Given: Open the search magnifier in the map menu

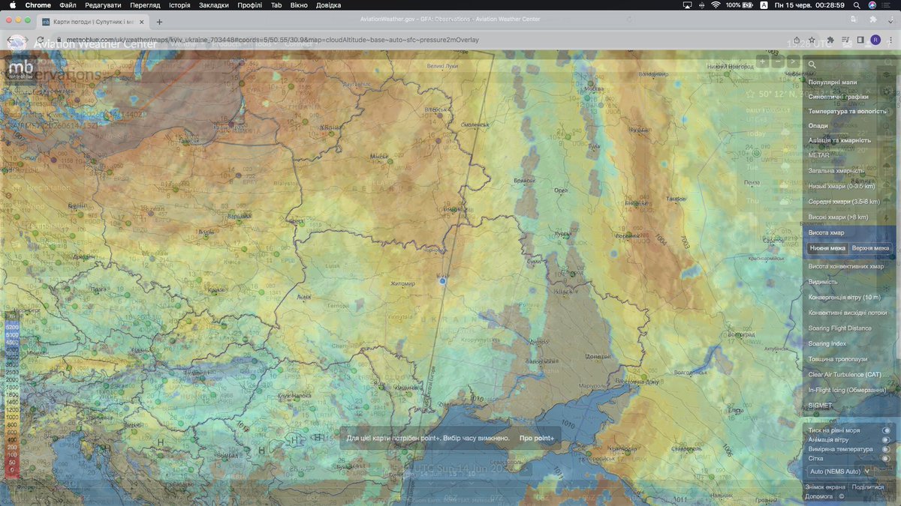Looking at the screenshot, I should click(x=812, y=65).
